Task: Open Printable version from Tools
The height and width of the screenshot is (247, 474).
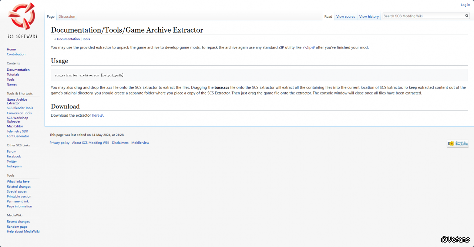Action: coord(19,197)
